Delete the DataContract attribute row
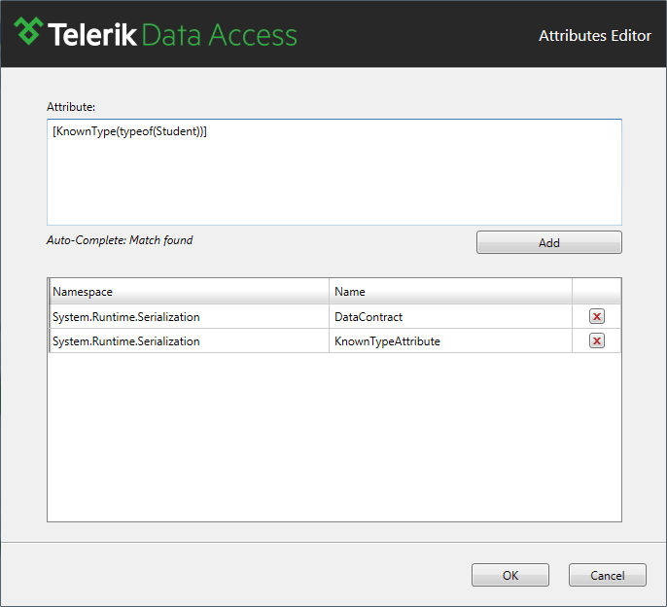The height and width of the screenshot is (607, 667). point(597,317)
